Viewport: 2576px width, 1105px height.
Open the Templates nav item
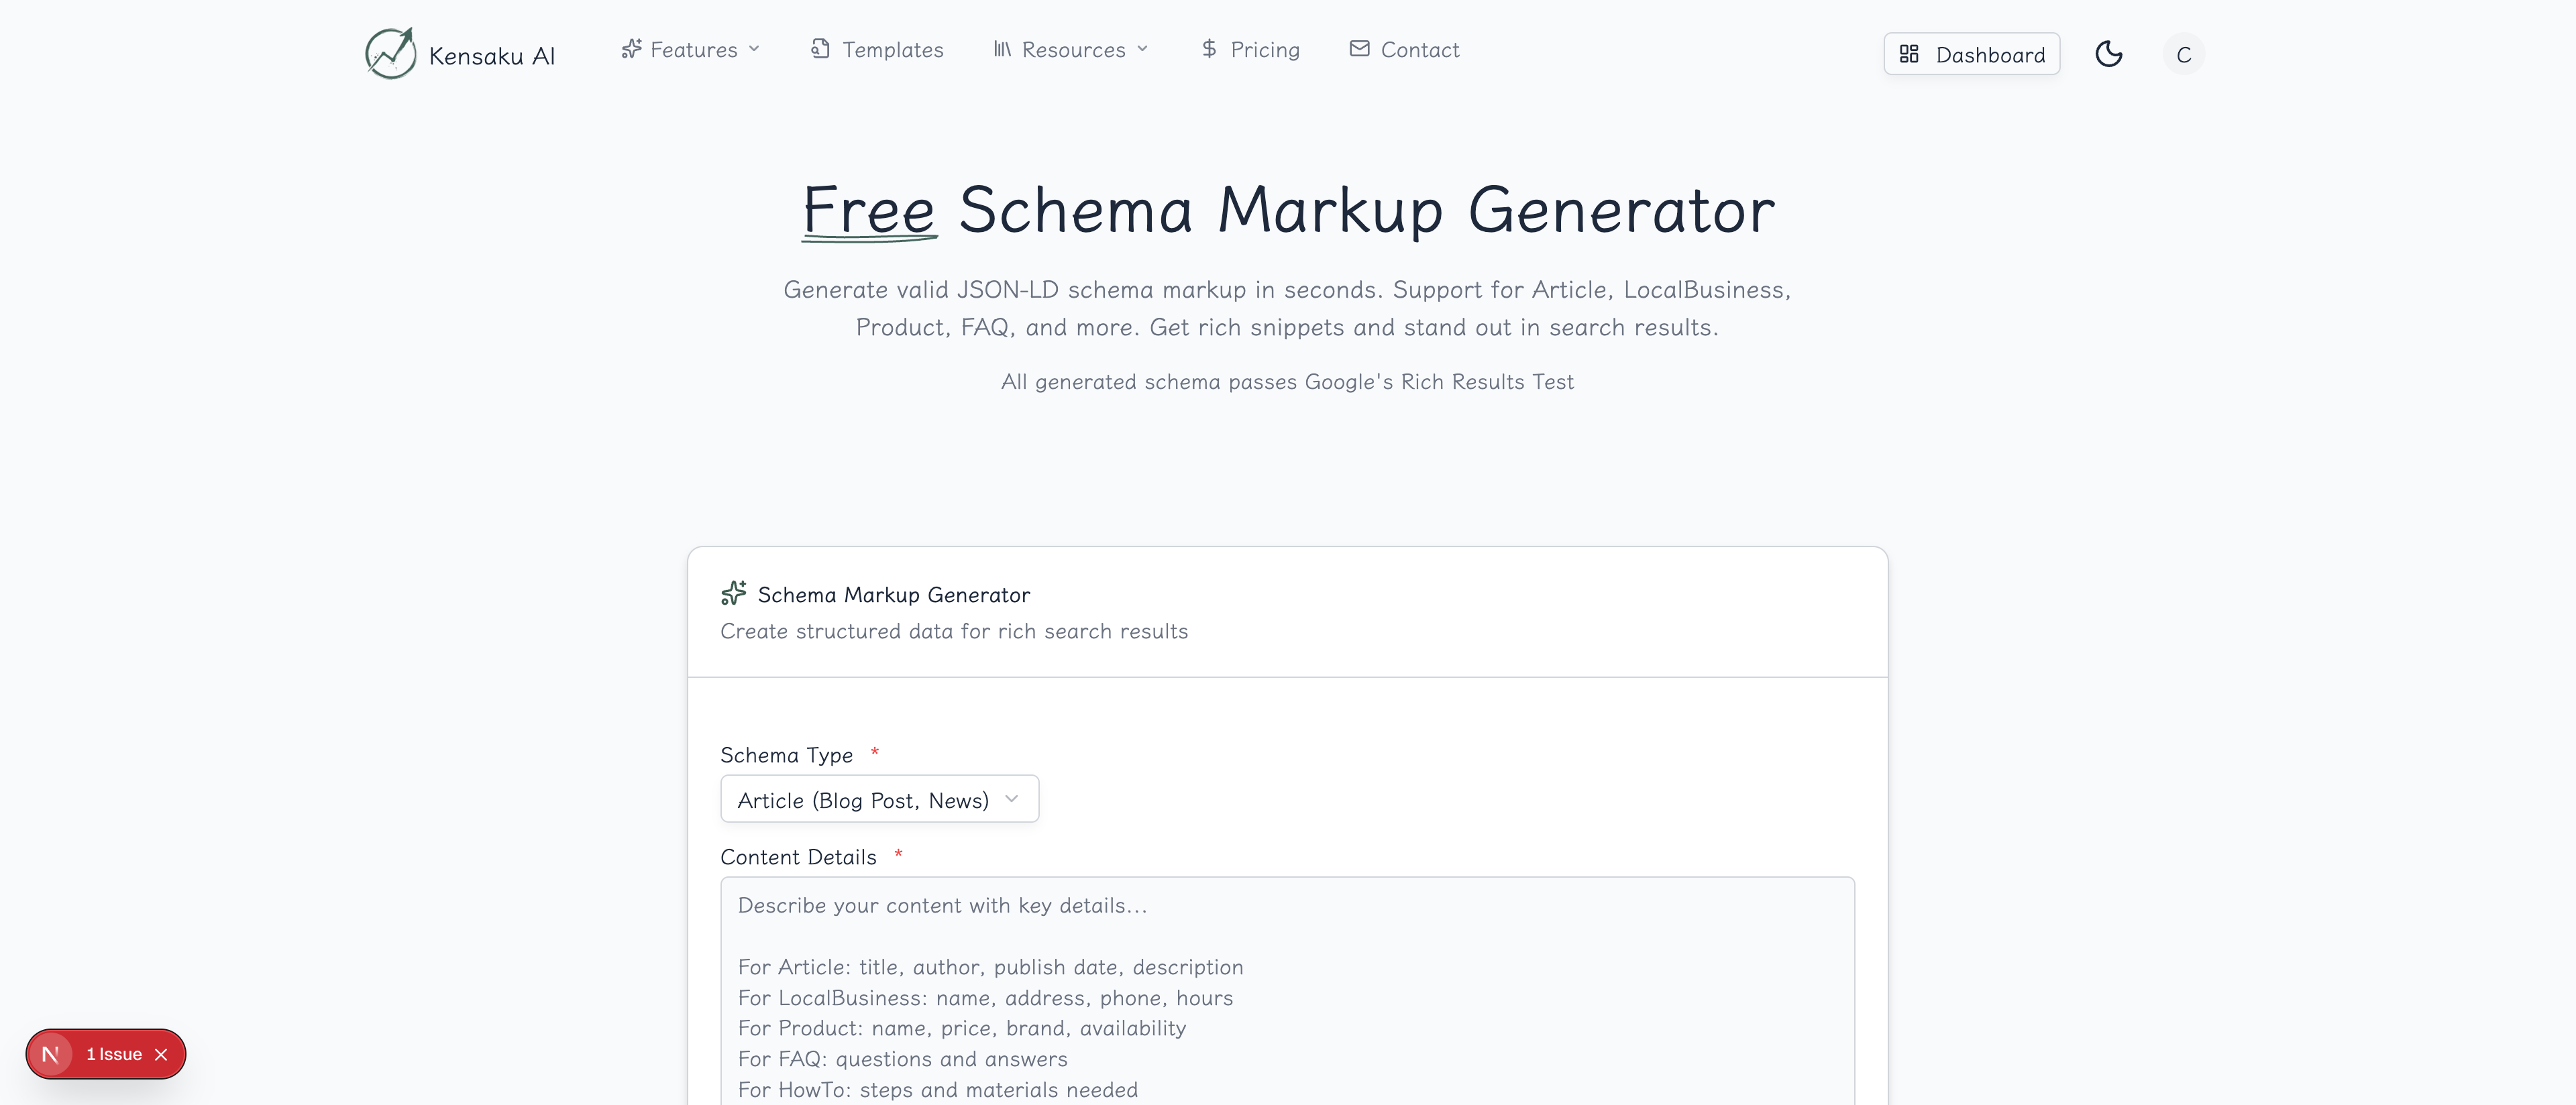[892, 50]
